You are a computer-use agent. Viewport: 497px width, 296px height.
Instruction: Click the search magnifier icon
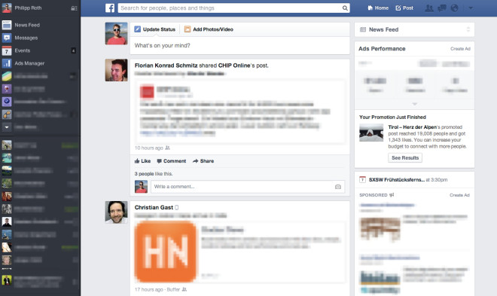(345, 8)
